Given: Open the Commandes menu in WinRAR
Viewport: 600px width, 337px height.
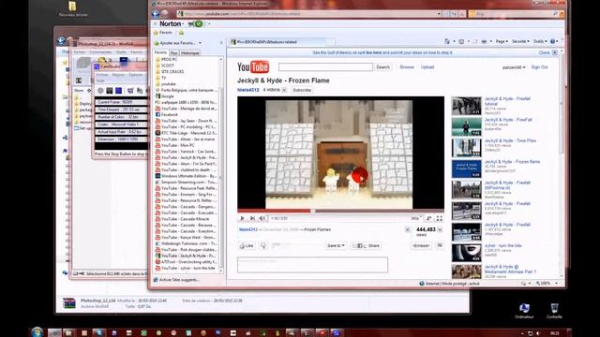Looking at the screenshot, I should (x=100, y=52).
